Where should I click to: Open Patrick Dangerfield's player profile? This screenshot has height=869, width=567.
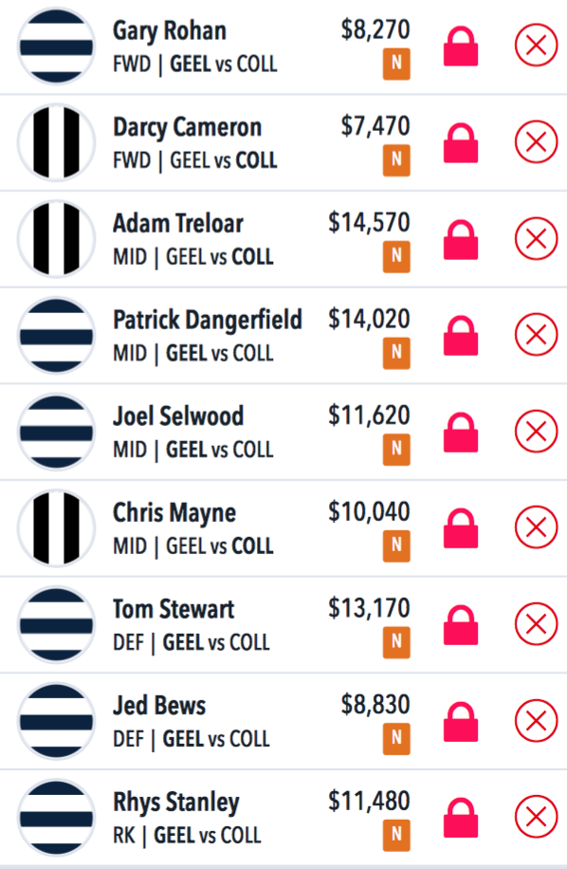(x=207, y=320)
